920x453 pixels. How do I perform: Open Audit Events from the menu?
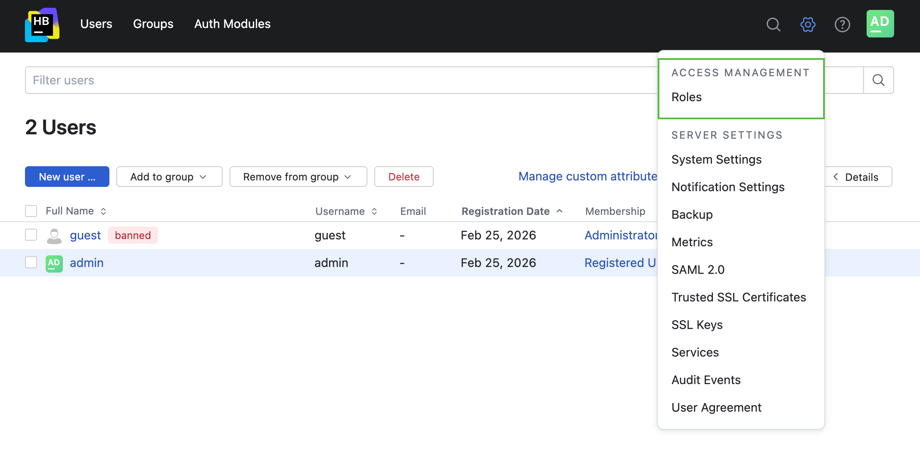tap(706, 380)
